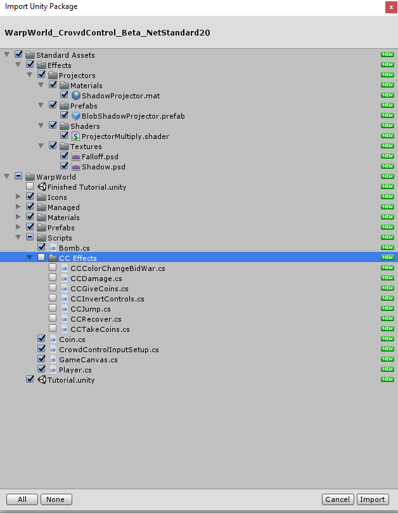This screenshot has height=514, width=398.
Task: Click the Unity scene icon for Tutorial.unity
Action: pos(42,380)
